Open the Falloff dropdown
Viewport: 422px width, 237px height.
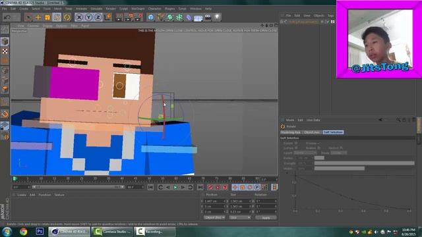305,153
